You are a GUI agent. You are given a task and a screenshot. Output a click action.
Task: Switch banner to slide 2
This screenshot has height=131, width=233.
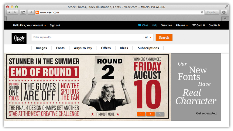150,114
